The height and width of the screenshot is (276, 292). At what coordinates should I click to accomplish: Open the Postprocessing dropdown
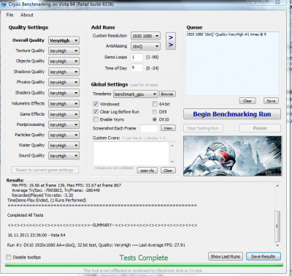pyautogui.click(x=64, y=124)
